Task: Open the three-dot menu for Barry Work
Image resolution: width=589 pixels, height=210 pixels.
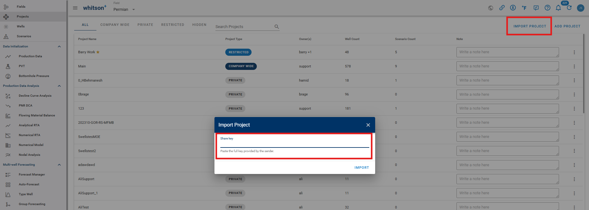Action: point(574,52)
